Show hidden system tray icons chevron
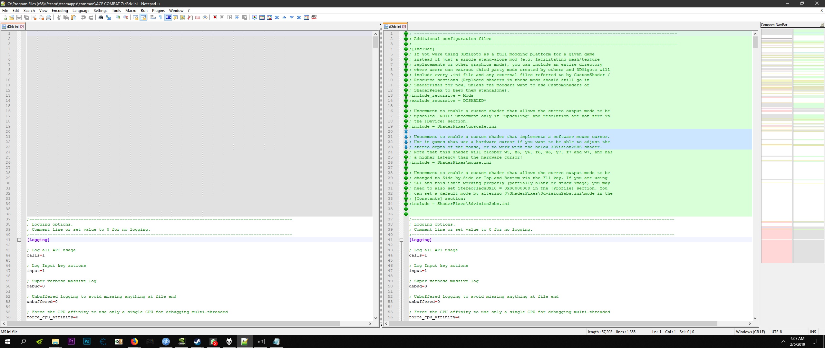 pos(783,342)
